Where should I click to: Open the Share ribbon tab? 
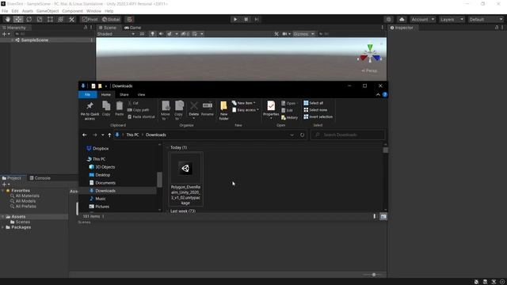[124, 95]
